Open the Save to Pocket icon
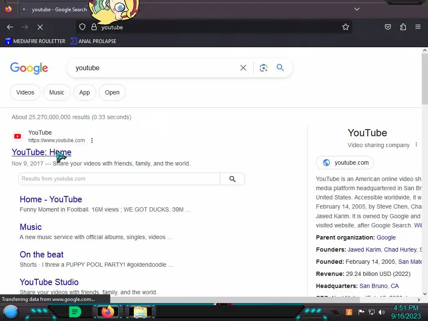 387,27
